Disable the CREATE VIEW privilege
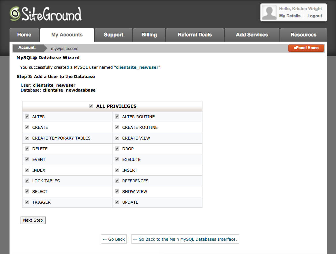The width and height of the screenshot is (336, 254). click(x=117, y=138)
